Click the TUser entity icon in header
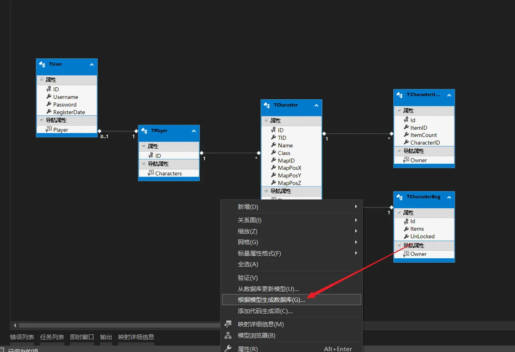The image size is (515, 352). click(x=42, y=64)
